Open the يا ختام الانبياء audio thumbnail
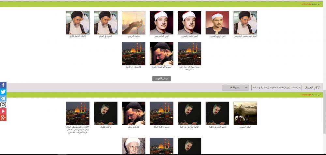The image size is (326, 155). (x=106, y=113)
